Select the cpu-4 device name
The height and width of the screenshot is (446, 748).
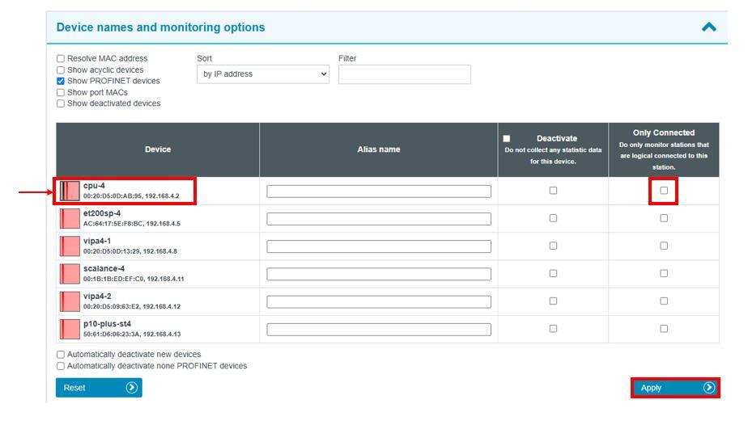tap(94, 186)
